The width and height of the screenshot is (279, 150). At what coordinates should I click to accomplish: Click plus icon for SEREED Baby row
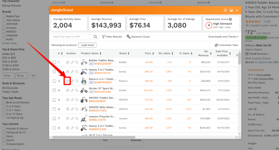68,109
